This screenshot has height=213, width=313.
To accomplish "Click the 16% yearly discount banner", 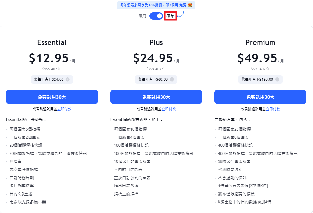I will (156, 5).
